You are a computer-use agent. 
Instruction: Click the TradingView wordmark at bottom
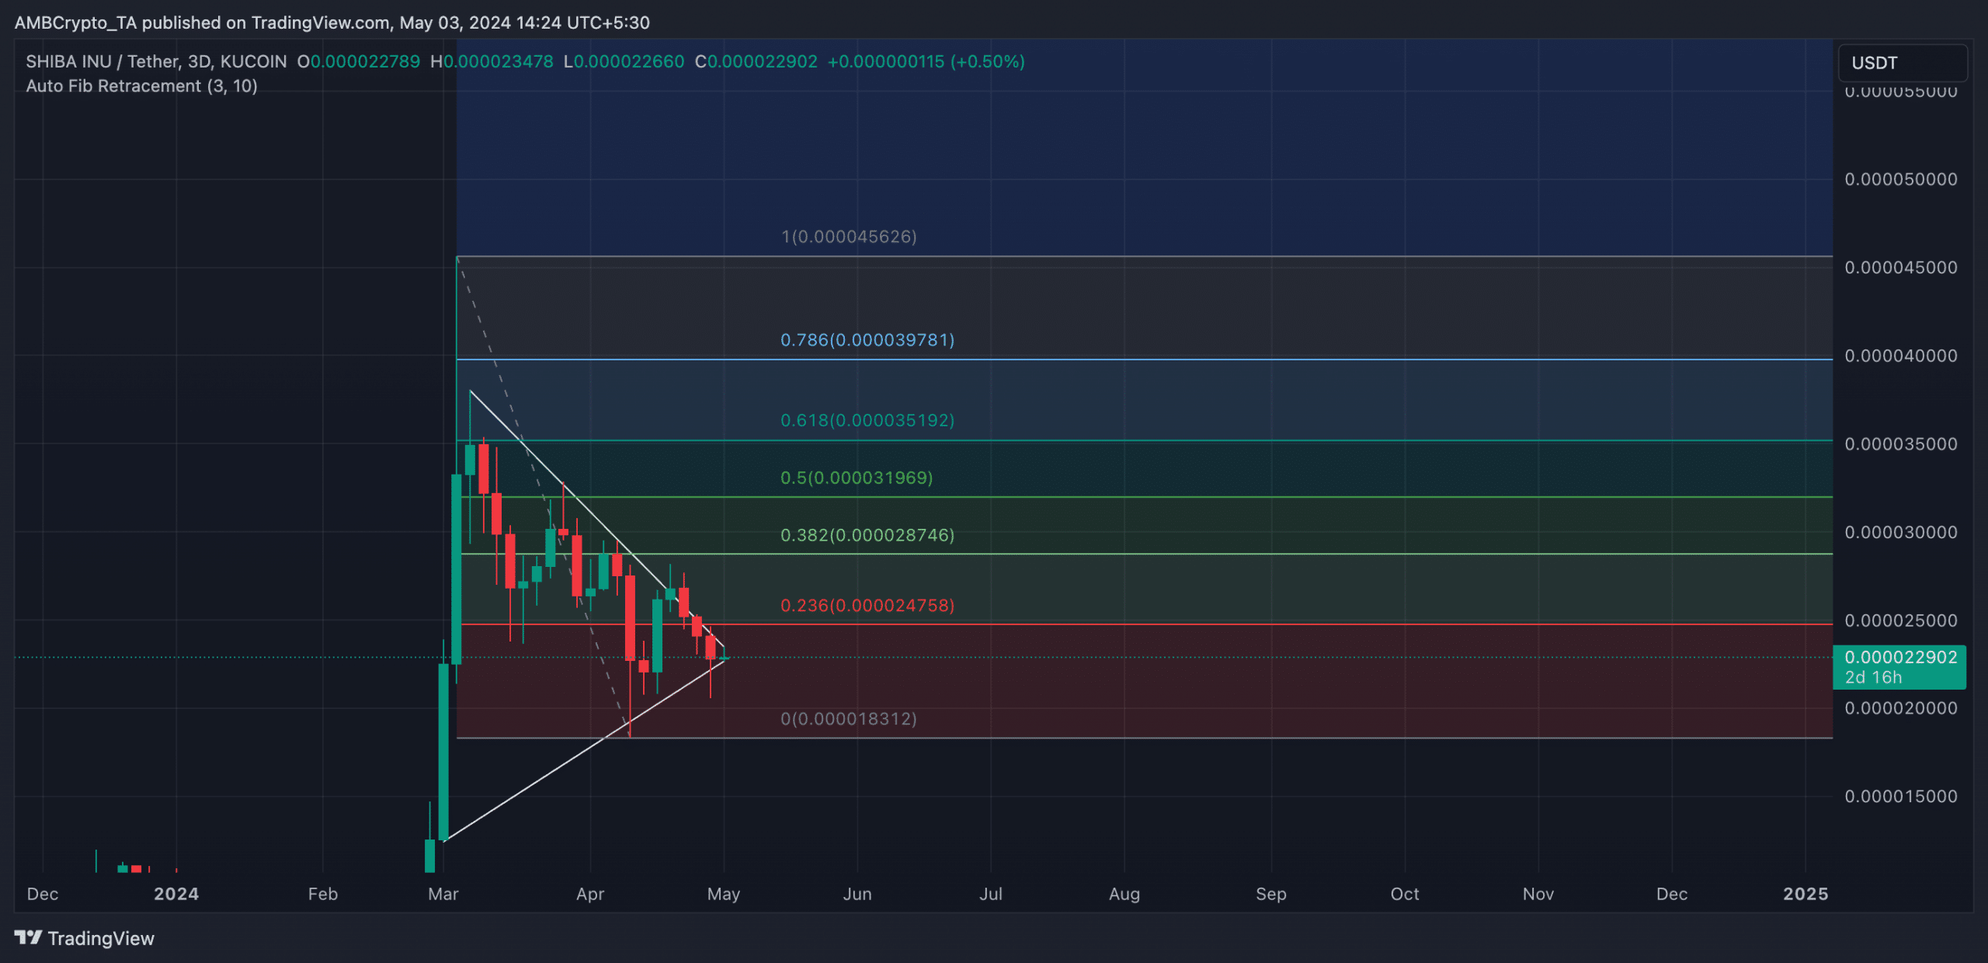[101, 938]
